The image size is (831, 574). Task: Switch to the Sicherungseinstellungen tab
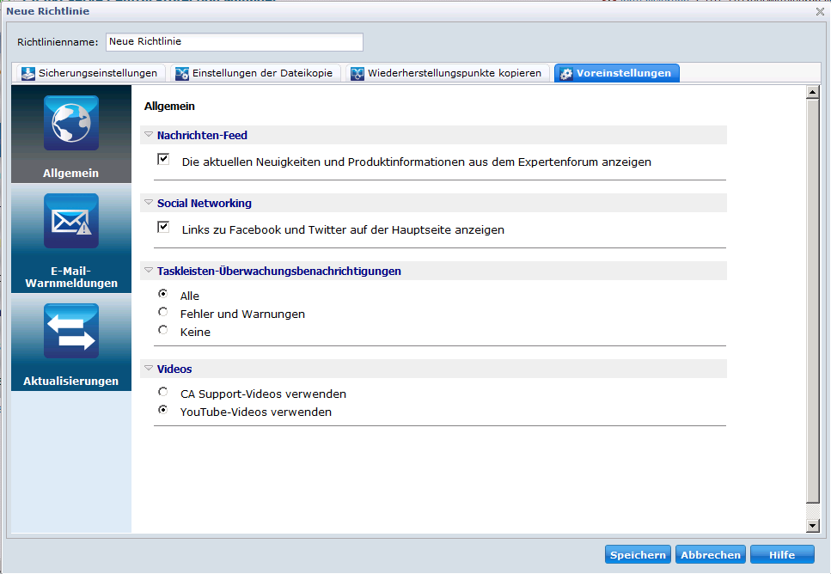pos(97,74)
